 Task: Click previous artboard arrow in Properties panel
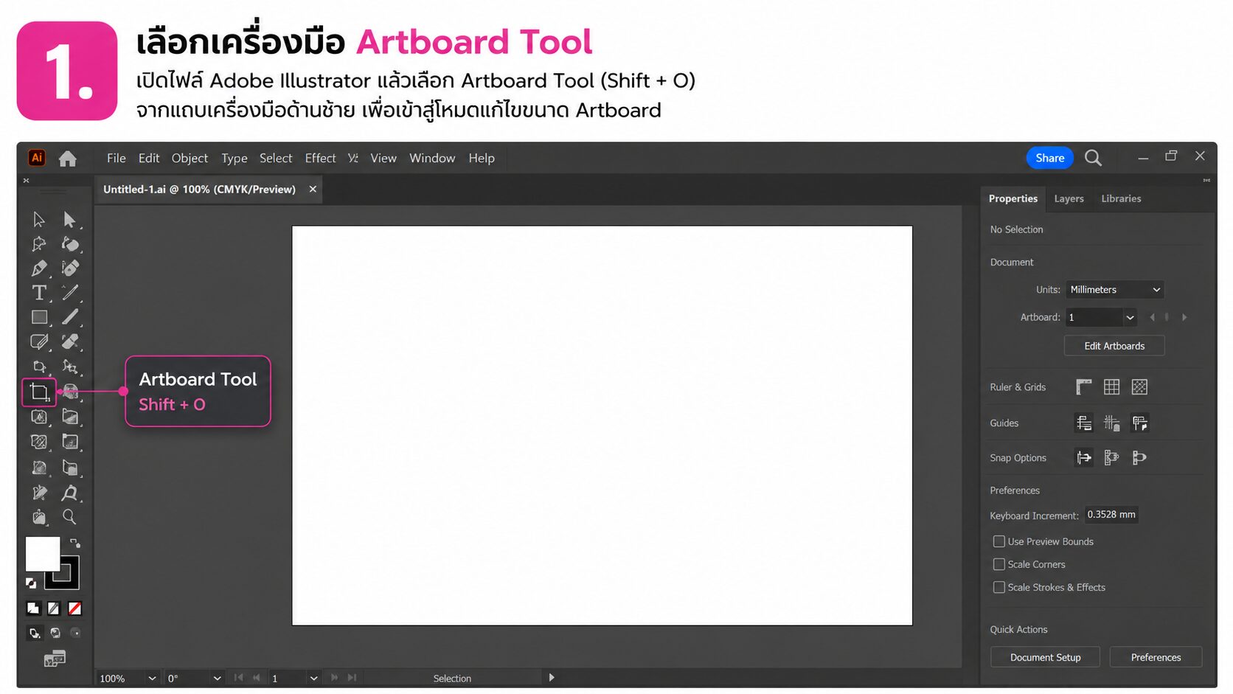point(1152,317)
